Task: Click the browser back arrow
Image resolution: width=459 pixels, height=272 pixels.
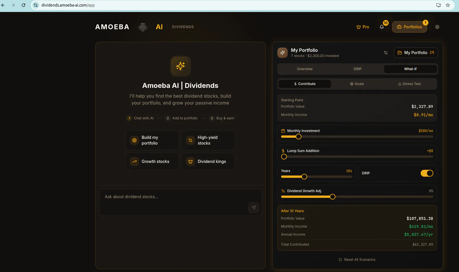Action: [3, 5]
